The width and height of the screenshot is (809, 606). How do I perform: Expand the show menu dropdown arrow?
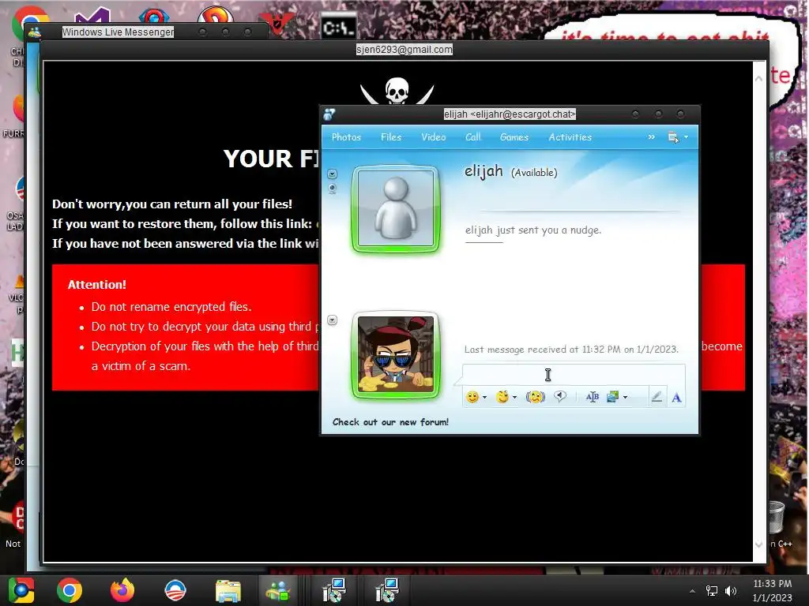point(687,137)
